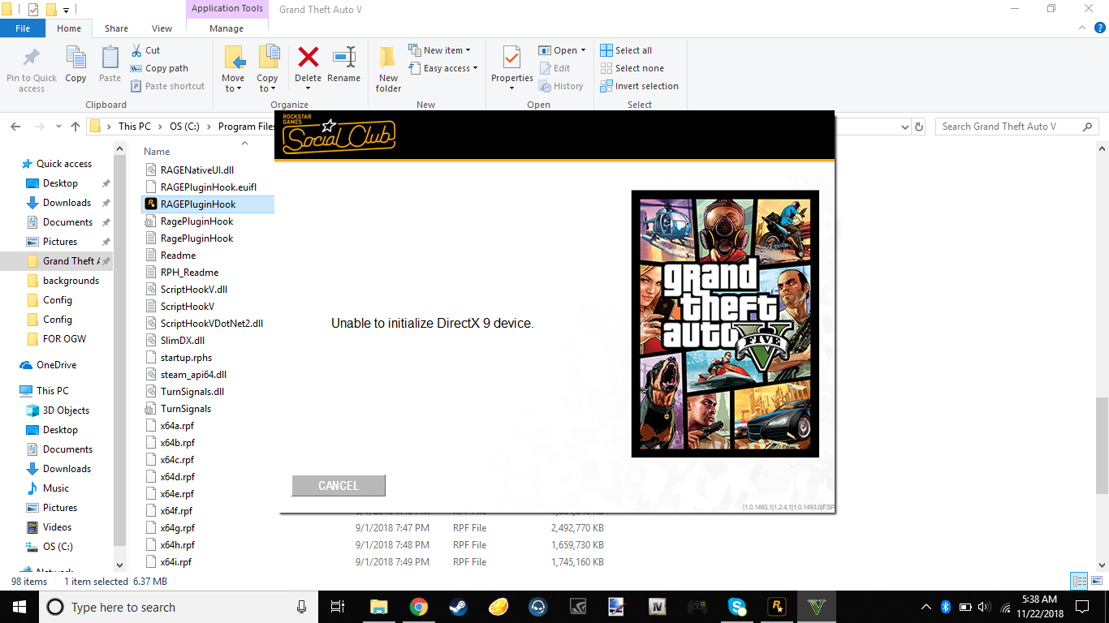The width and height of the screenshot is (1109, 623).
Task: Click the Cut scissors icon
Action: (136, 50)
